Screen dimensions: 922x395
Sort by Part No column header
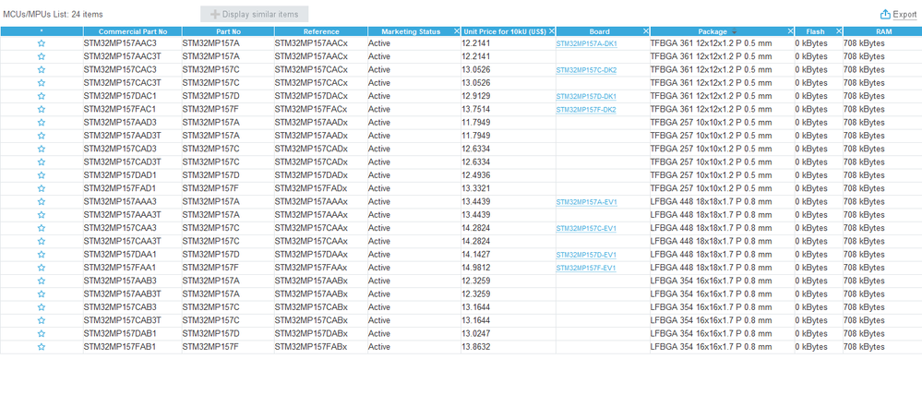point(228,31)
